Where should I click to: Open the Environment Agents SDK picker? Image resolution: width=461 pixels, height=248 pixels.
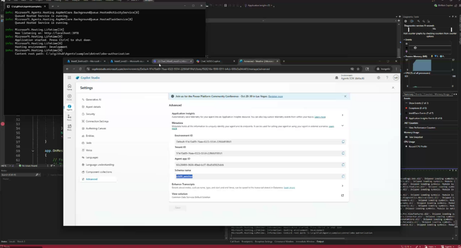350,78
